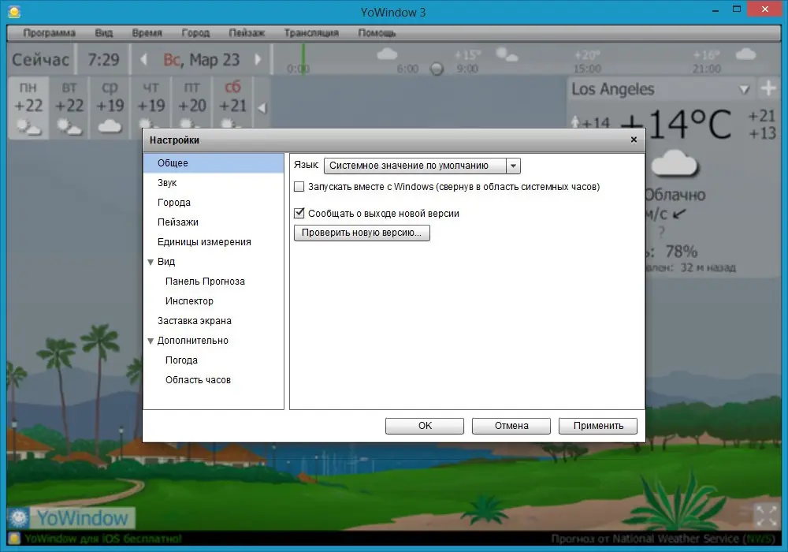The height and width of the screenshot is (552, 788).
Task: Enable launching together with Windows
Action: pos(299,187)
